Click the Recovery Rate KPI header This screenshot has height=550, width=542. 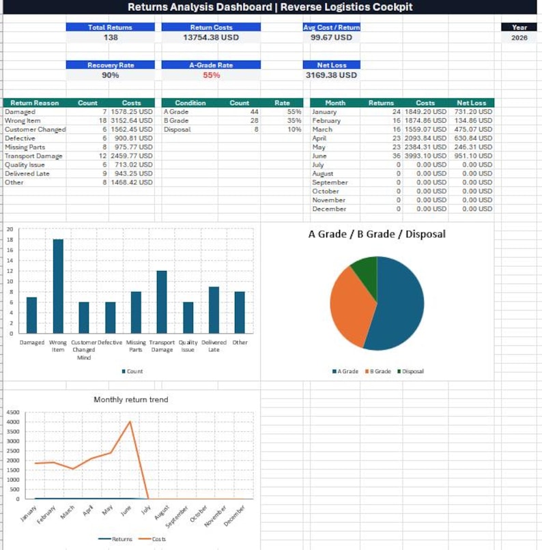coord(110,65)
